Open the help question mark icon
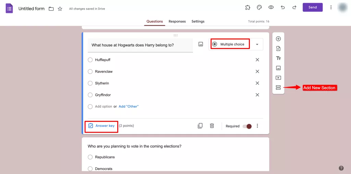 tap(341, 168)
